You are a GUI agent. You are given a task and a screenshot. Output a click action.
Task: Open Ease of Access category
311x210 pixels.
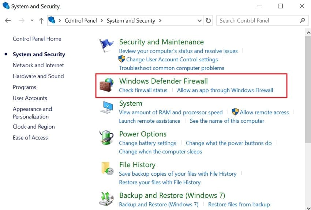(x=30, y=138)
